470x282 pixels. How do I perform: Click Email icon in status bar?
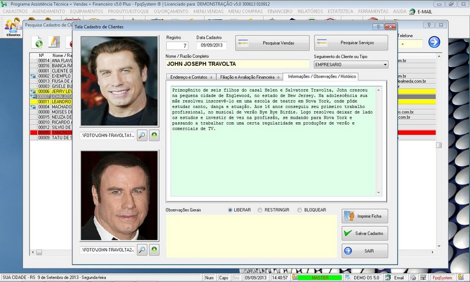click(x=395, y=277)
